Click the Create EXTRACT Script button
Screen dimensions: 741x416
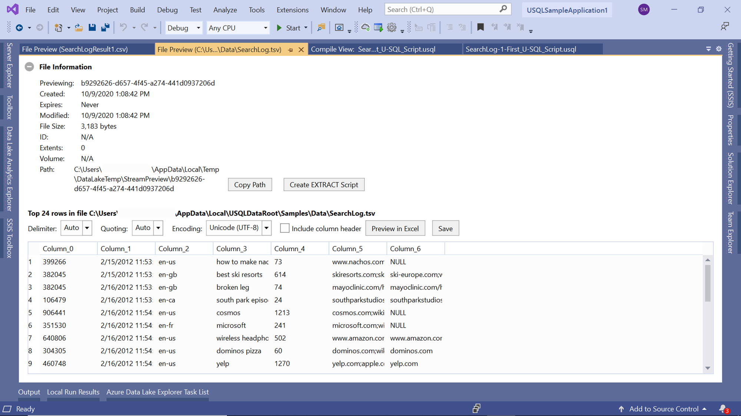click(324, 185)
